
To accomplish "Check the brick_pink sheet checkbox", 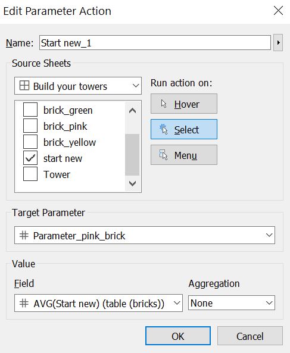I will tap(30, 126).
